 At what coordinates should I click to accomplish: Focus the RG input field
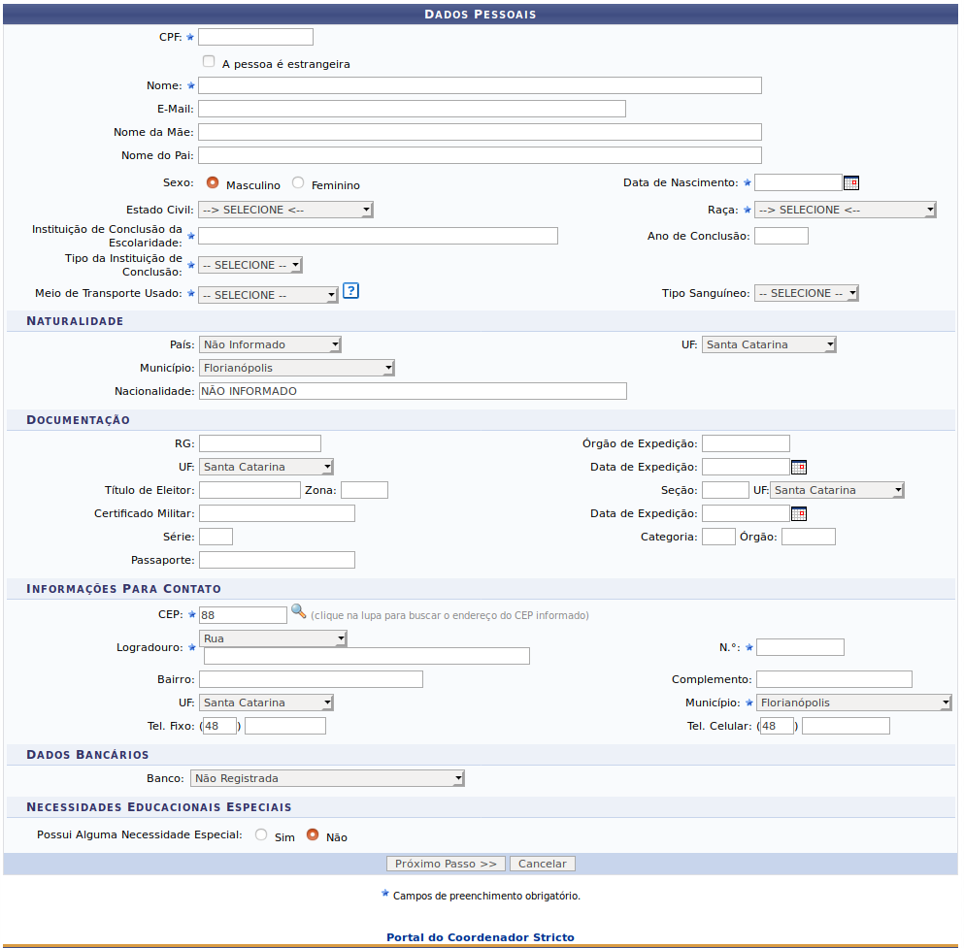(x=260, y=443)
